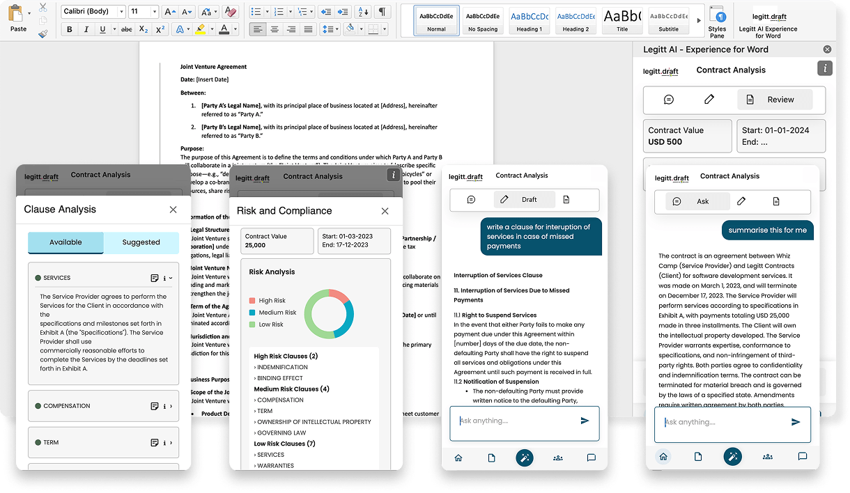Select the Review tab in the task pane
Image resolution: width=850 pixels, height=493 pixels.
tap(775, 100)
